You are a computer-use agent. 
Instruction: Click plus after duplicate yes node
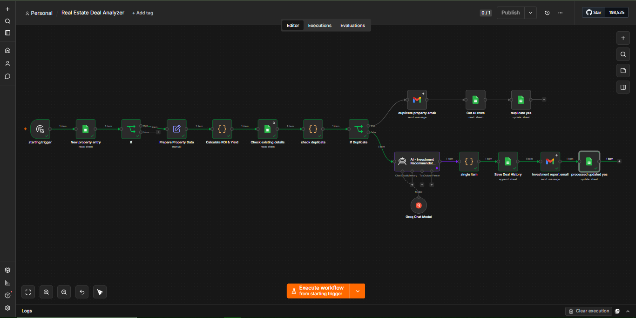(544, 100)
